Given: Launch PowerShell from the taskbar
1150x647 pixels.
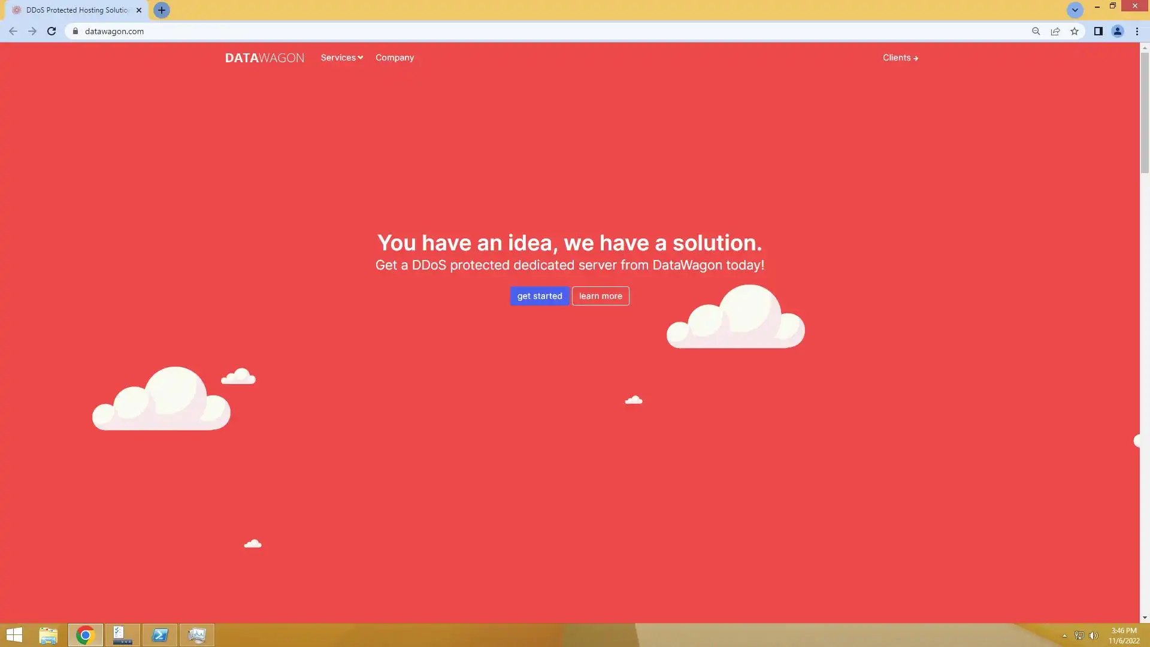Looking at the screenshot, I should click(x=160, y=635).
